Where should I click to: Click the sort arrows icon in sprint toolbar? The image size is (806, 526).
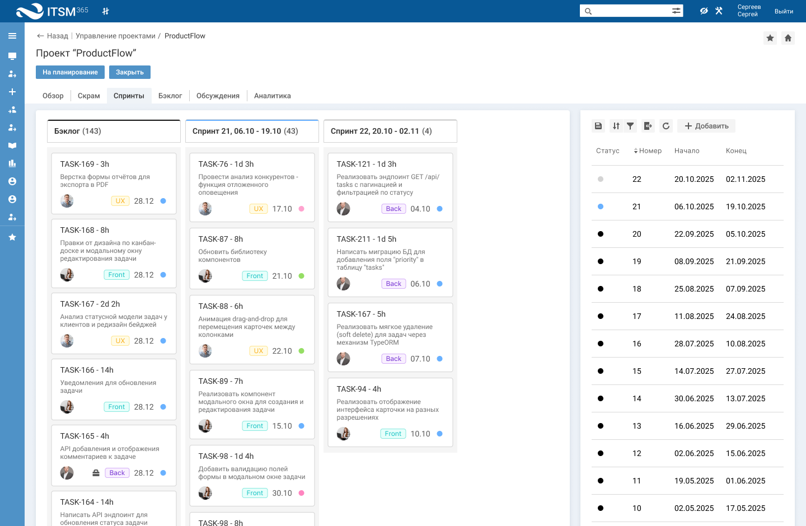tap(616, 126)
